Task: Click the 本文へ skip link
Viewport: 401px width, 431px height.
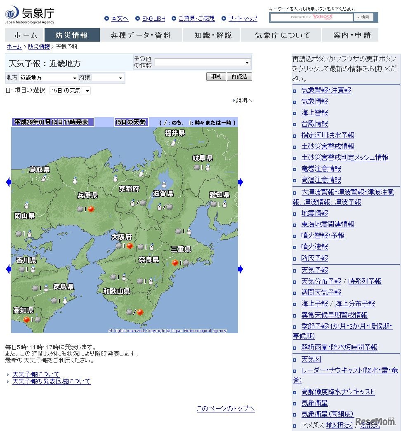Action: click(x=120, y=19)
